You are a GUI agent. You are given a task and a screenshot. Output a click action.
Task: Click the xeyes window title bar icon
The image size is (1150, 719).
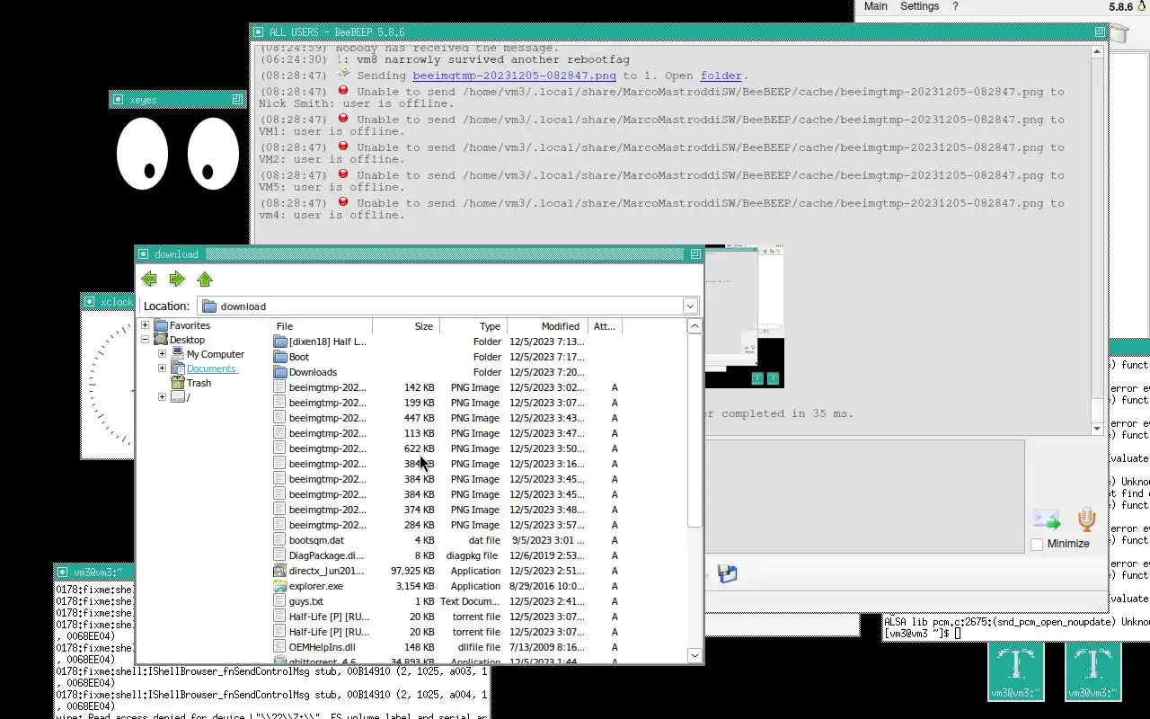click(118, 100)
